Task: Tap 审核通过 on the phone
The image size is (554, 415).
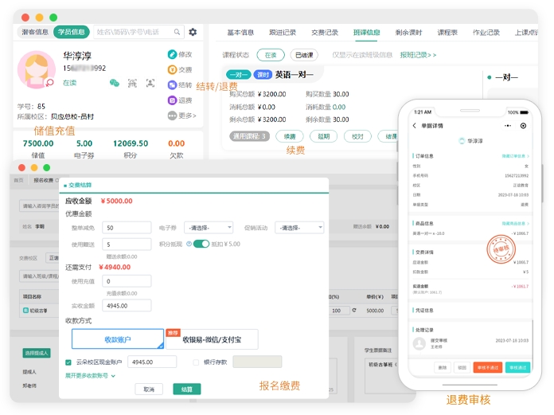Action: coord(517,368)
